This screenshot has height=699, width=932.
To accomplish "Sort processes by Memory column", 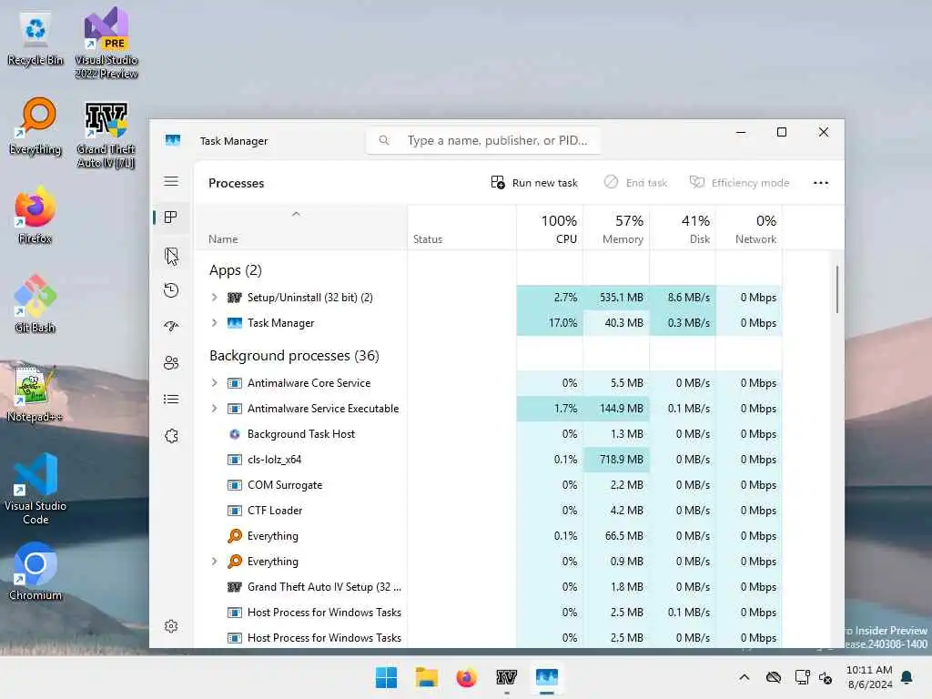I will 617,228.
